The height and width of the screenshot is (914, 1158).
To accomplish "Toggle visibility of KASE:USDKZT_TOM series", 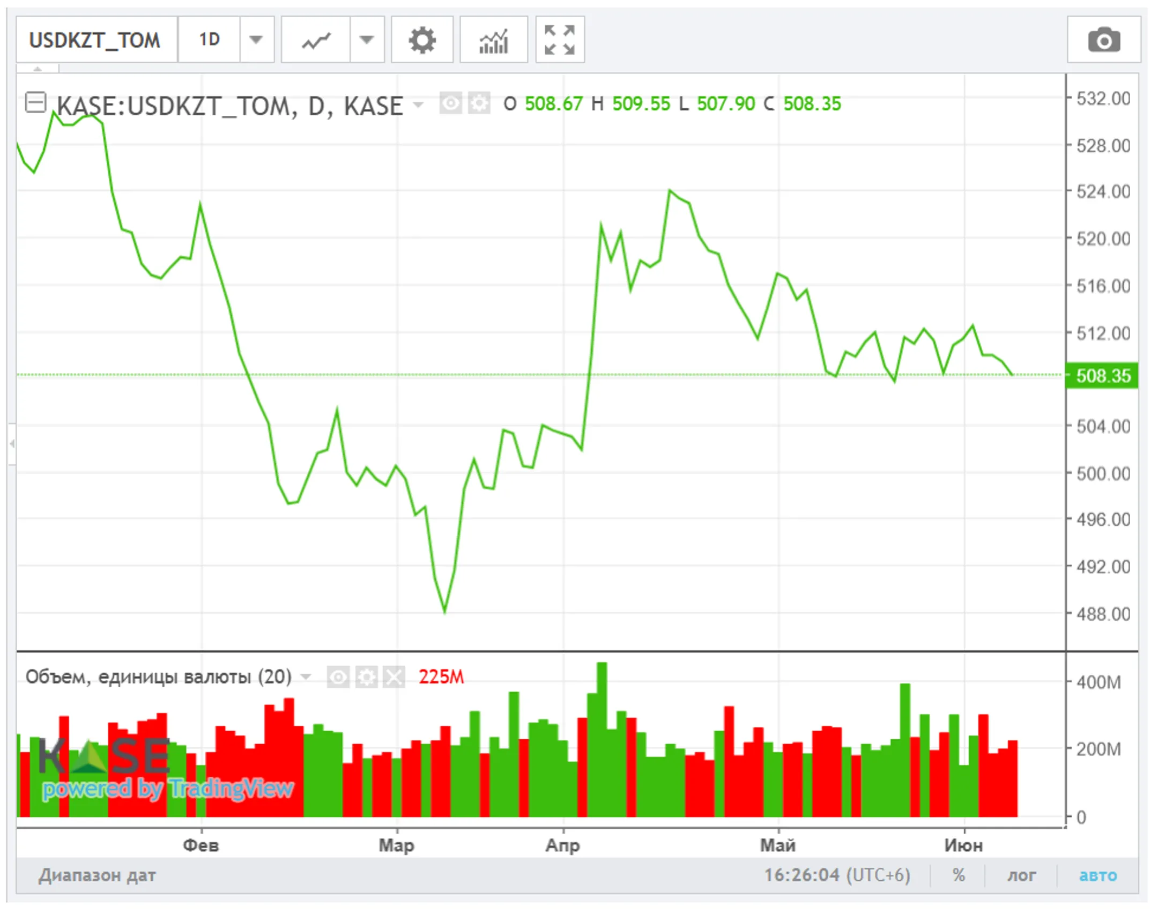I will click(x=450, y=103).
